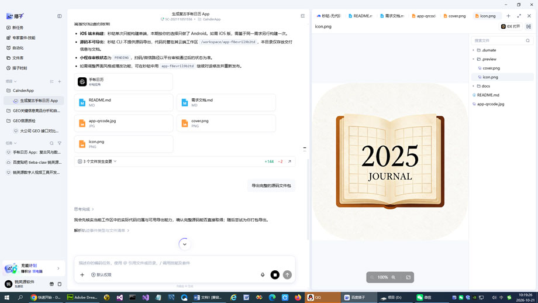Switch to the cover.png preview tab

click(455, 16)
